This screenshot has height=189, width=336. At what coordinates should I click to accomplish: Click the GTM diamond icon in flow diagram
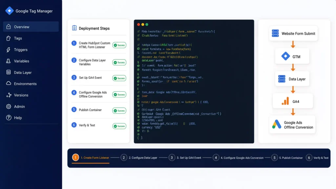pos(285,56)
